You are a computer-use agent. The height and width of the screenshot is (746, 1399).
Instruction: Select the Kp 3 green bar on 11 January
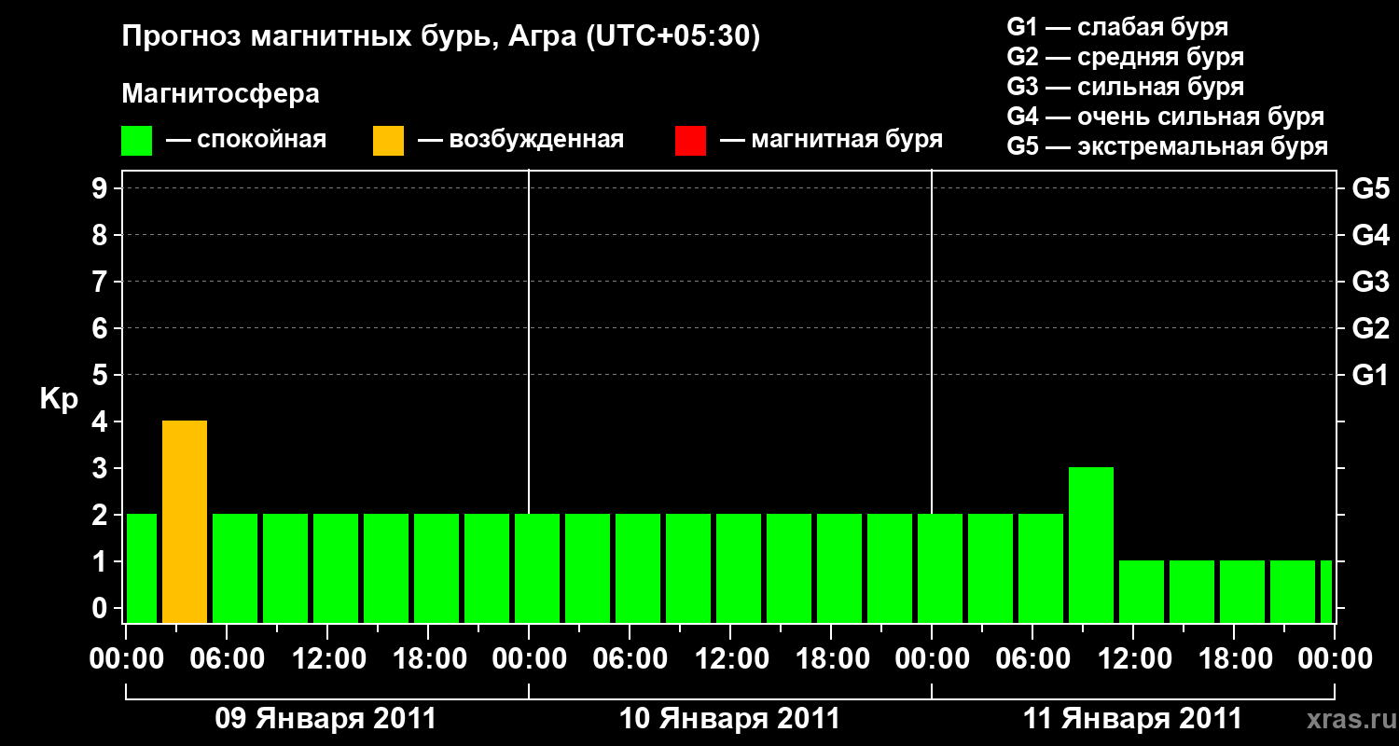(x=1091, y=545)
